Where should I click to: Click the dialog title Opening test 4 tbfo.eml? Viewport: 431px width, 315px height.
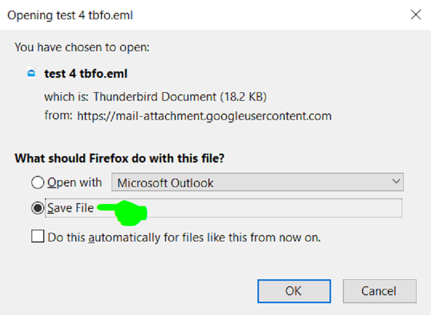click(70, 15)
